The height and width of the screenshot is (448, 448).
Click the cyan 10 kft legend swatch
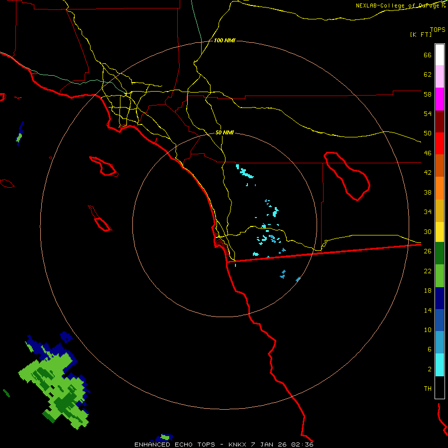coord(440,365)
